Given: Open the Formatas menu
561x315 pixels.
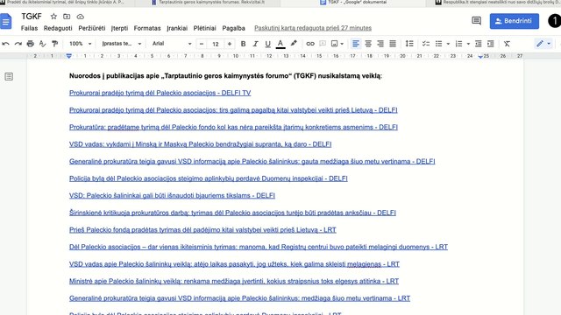Looking at the screenshot, I should point(147,28).
